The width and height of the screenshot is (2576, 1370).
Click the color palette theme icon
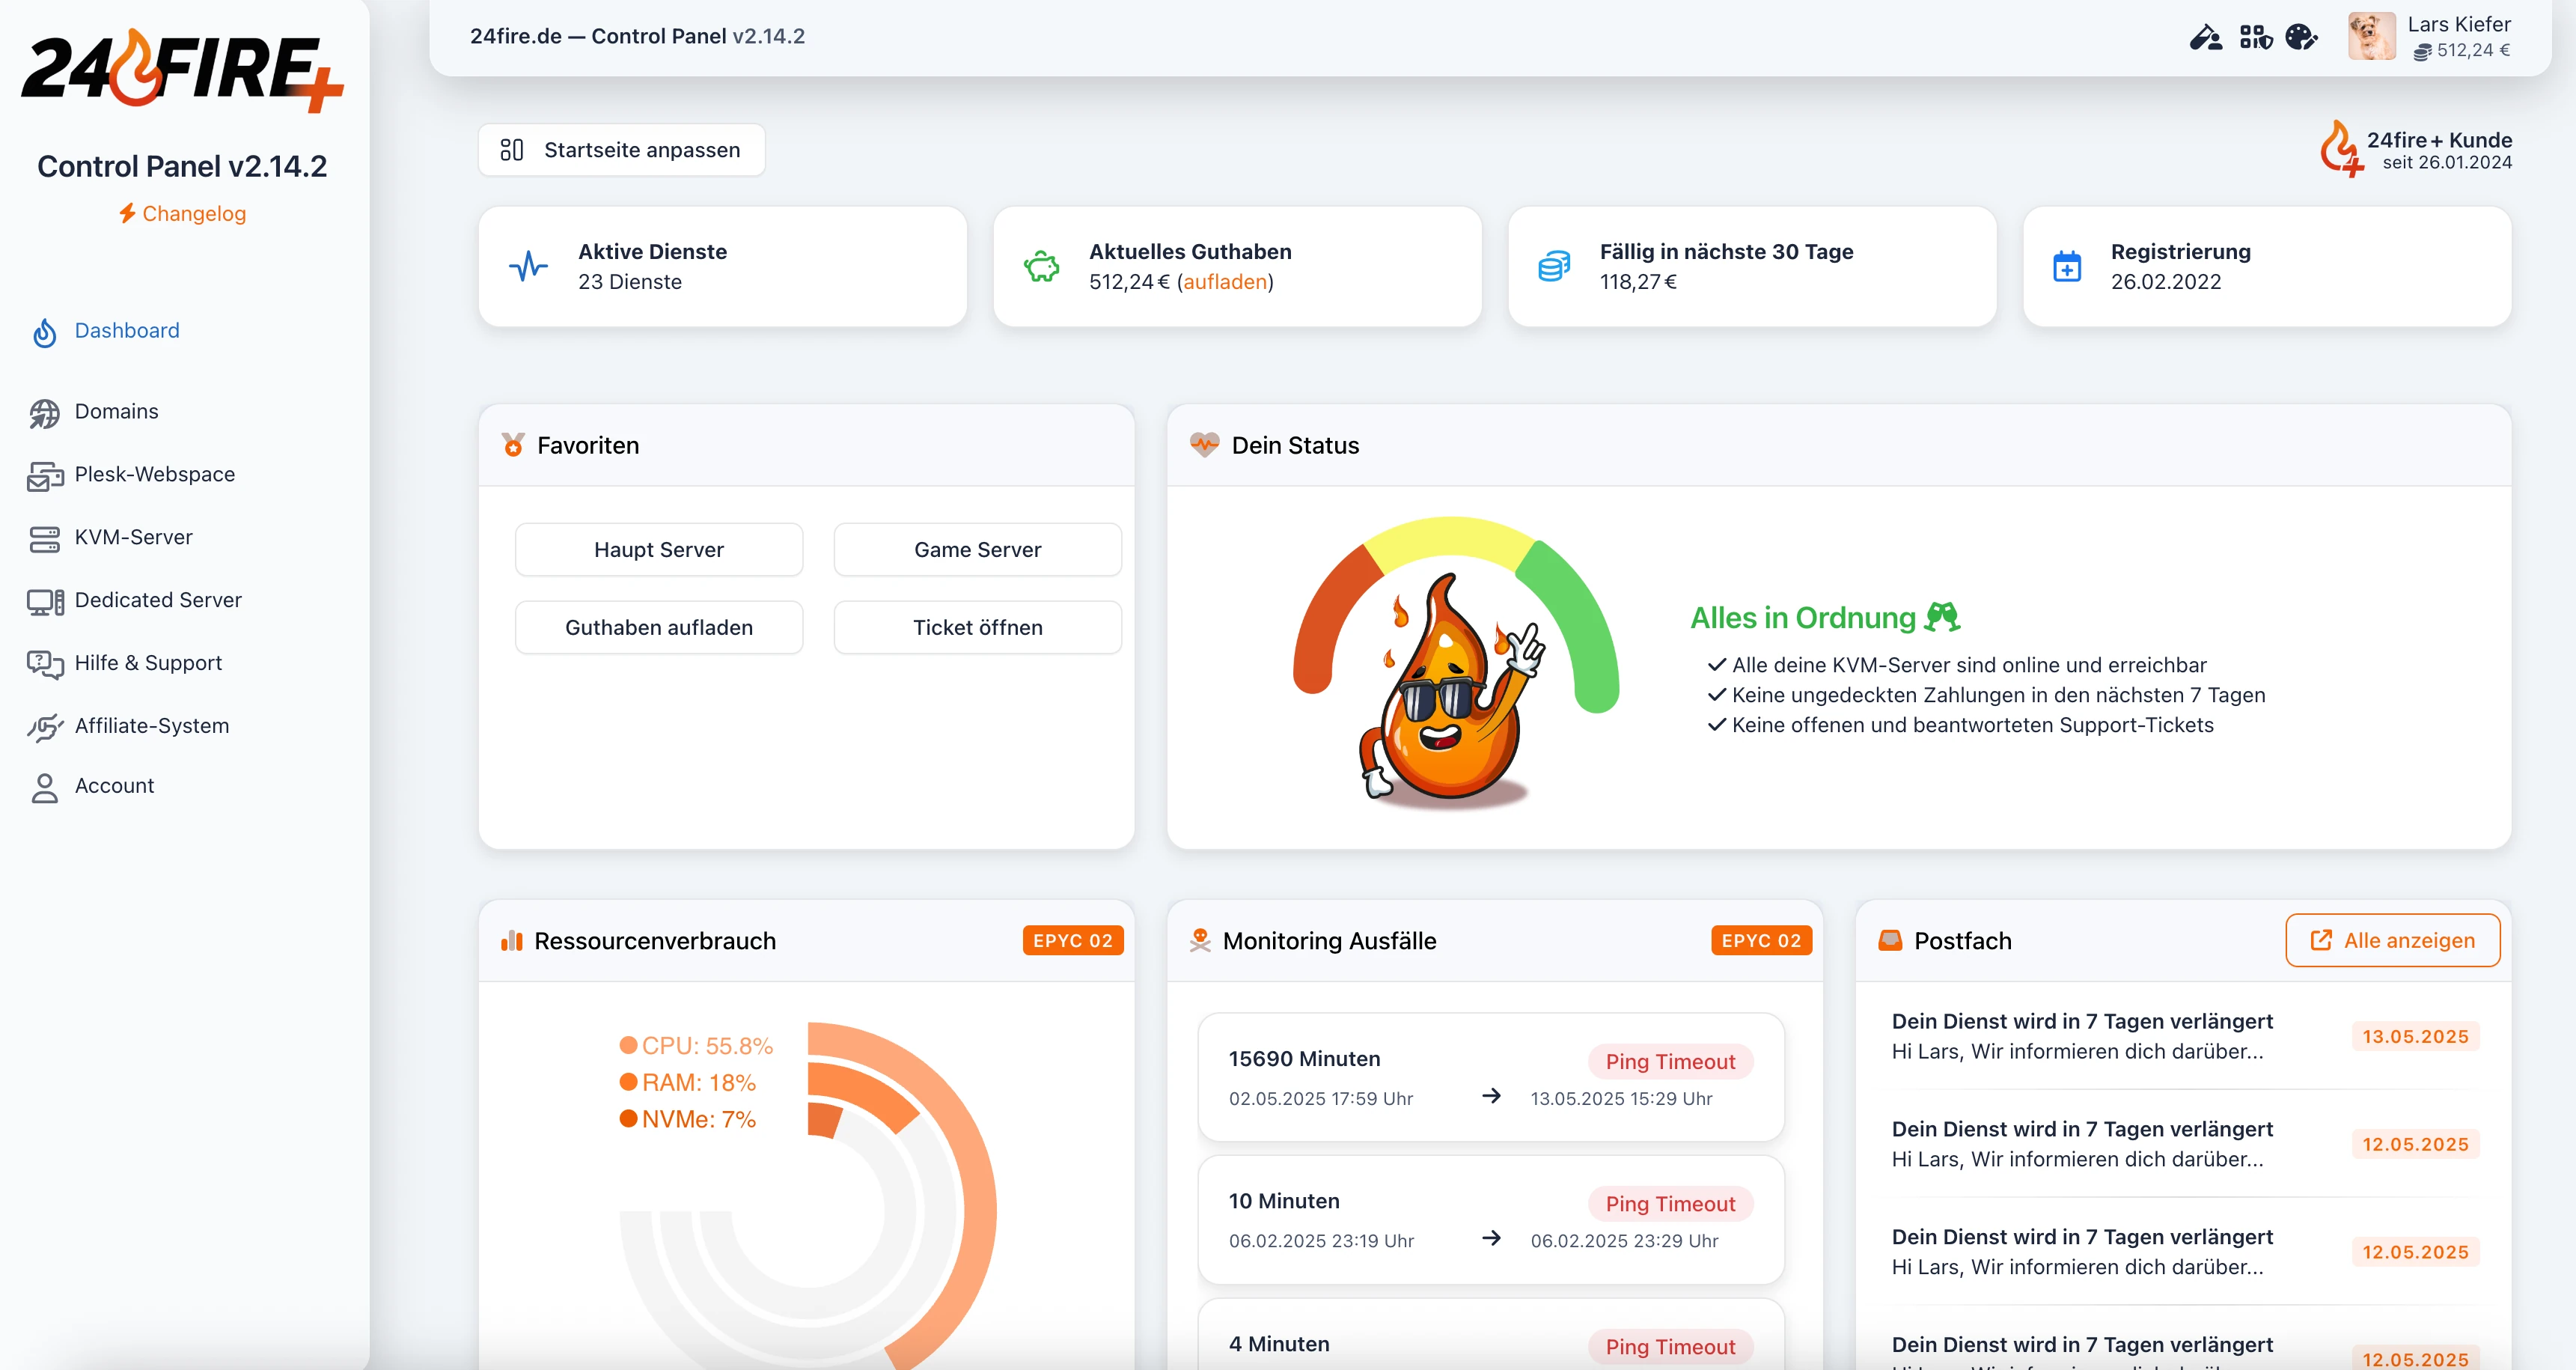pos(2301,38)
